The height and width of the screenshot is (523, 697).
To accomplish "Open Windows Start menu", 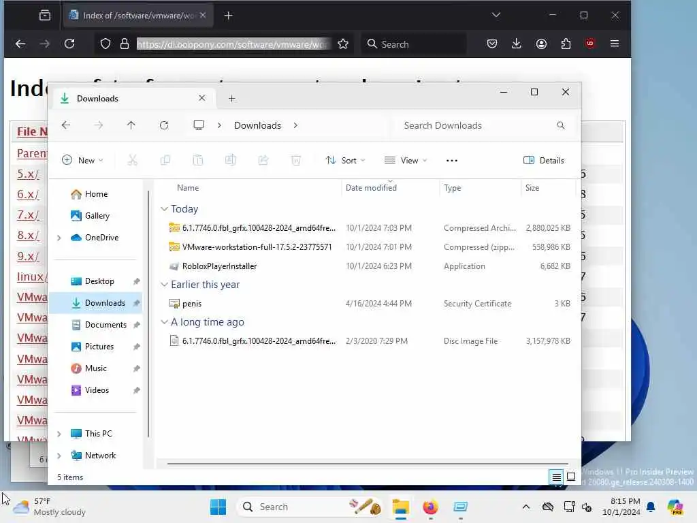I will (x=218, y=507).
